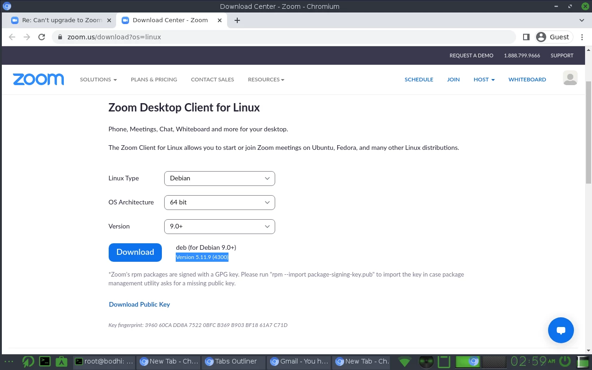Toggle the browser side panel icon
This screenshot has width=592, height=370.
coord(526,37)
